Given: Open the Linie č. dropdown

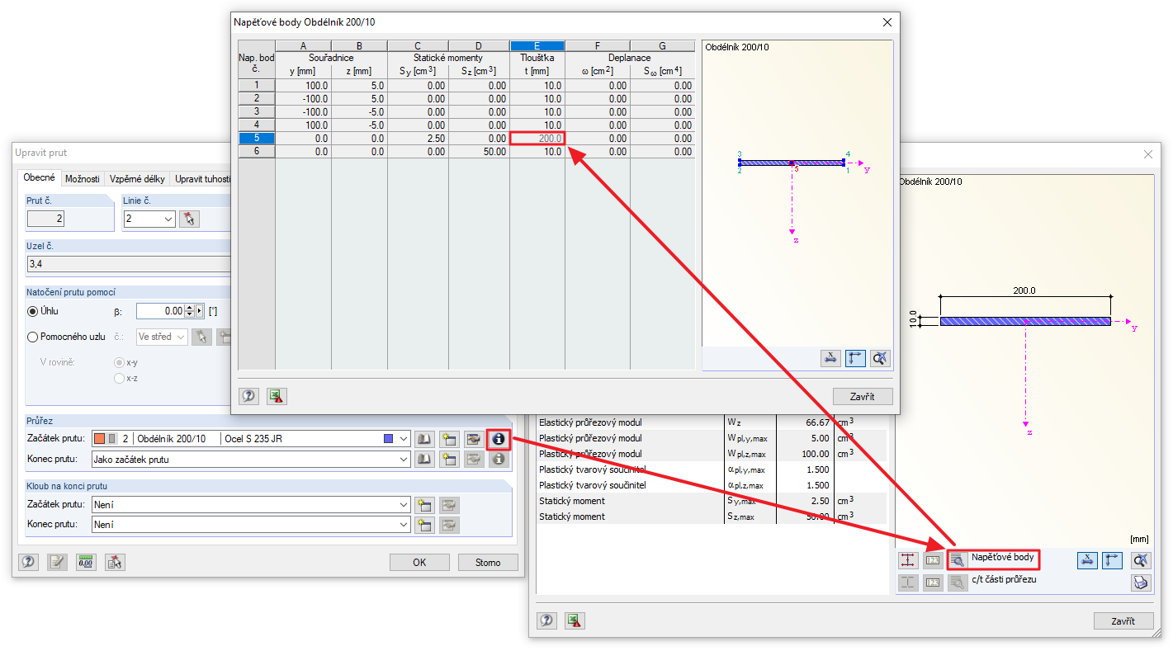Looking at the screenshot, I should pyautogui.click(x=168, y=219).
